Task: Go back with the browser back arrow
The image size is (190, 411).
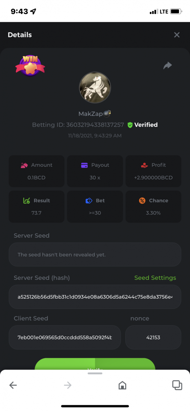Action: coord(13,385)
